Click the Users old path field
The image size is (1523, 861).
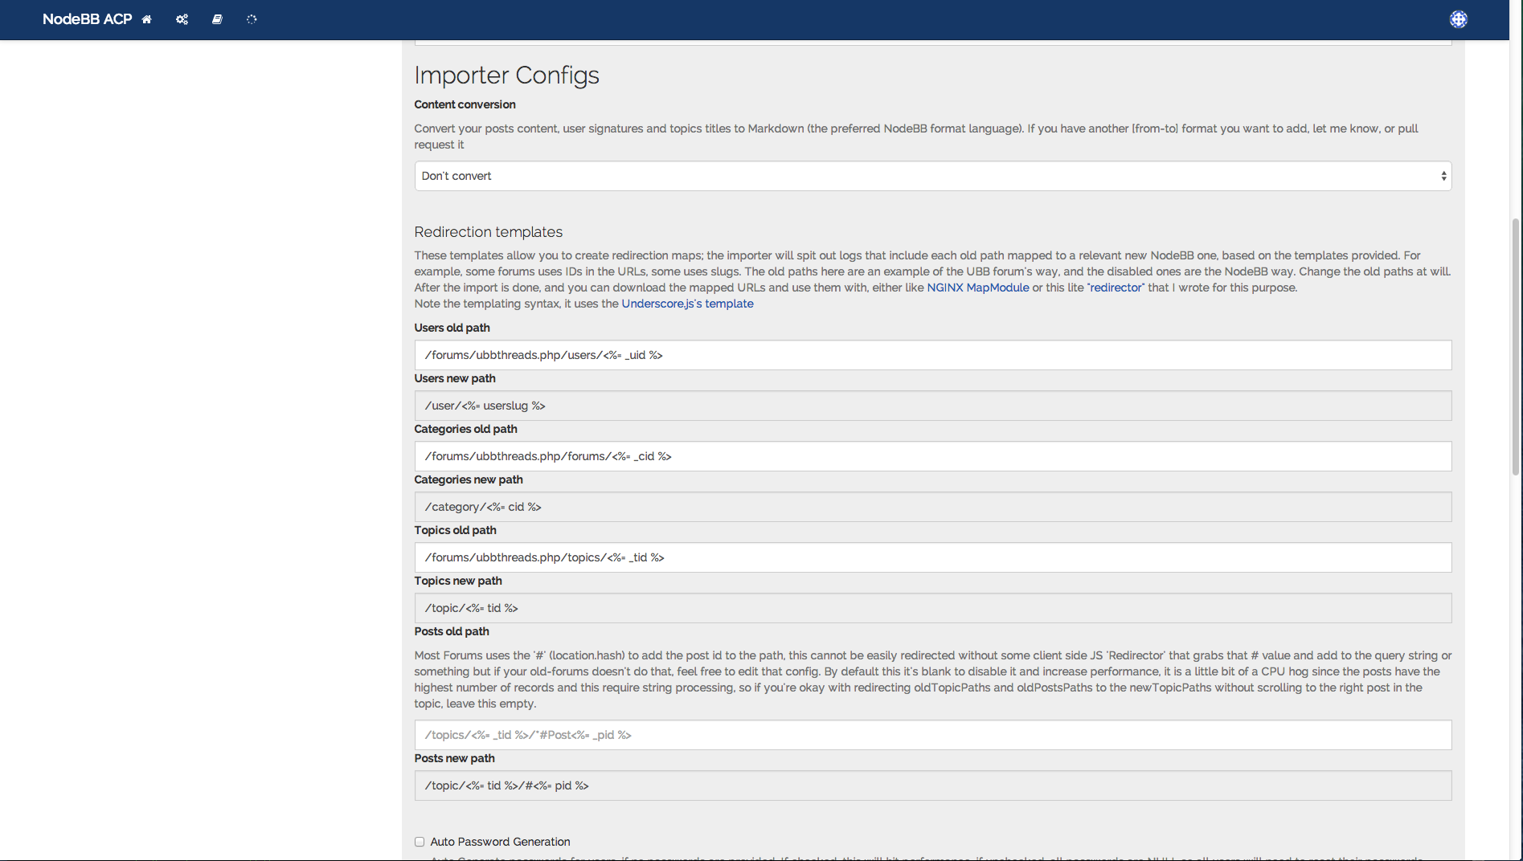point(932,355)
